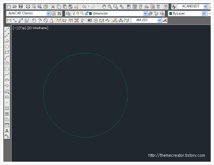Expand the dimension layer dropdown arrow
This screenshot has height=165, width=214.
click(x=145, y=13)
